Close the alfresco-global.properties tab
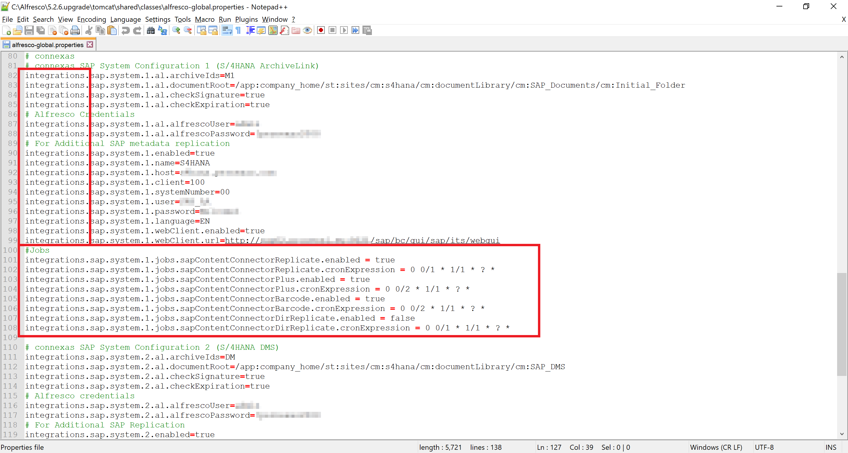848x453 pixels. (90, 44)
